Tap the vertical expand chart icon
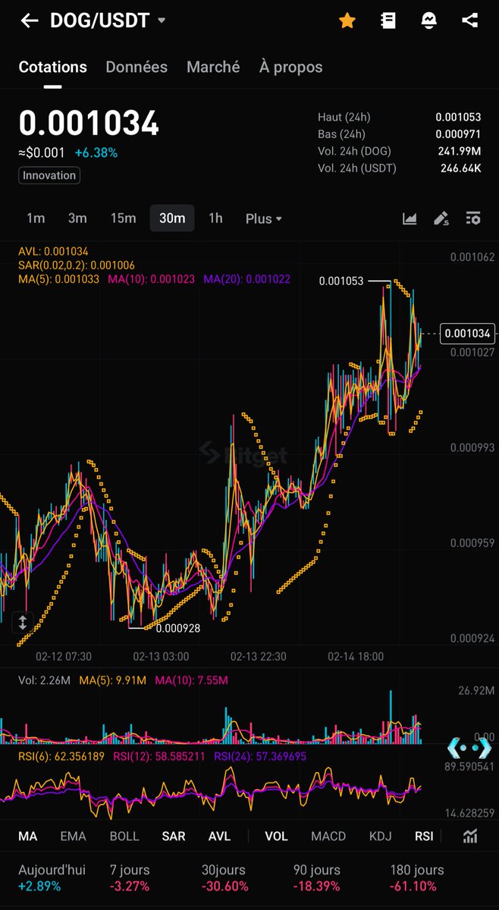The width and height of the screenshot is (499, 910). tap(23, 623)
